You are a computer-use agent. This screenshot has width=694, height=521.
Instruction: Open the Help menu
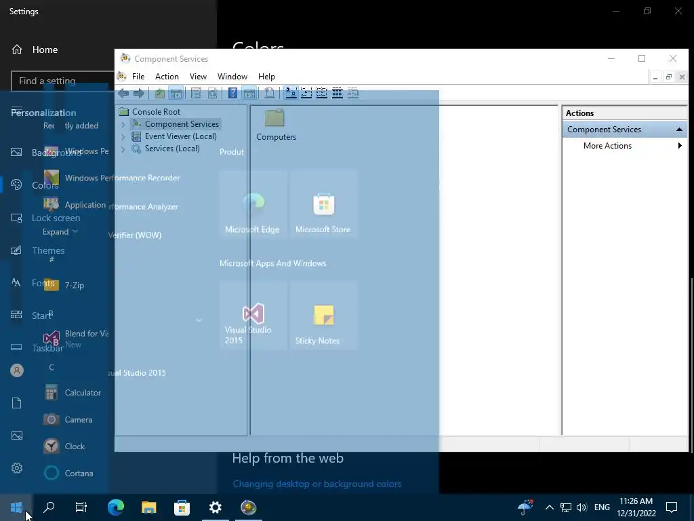[x=266, y=77]
